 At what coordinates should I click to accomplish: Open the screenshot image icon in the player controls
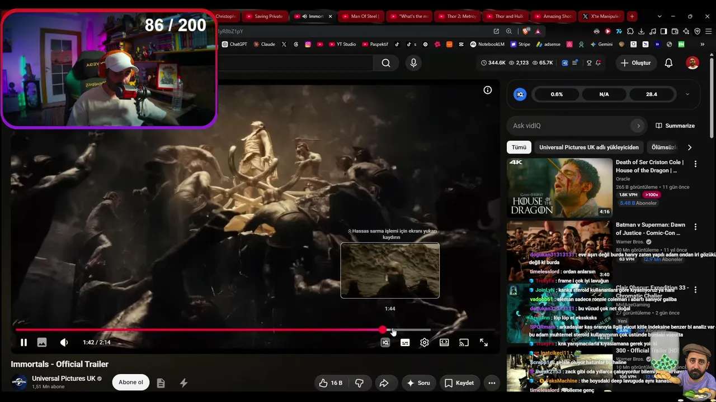42,342
